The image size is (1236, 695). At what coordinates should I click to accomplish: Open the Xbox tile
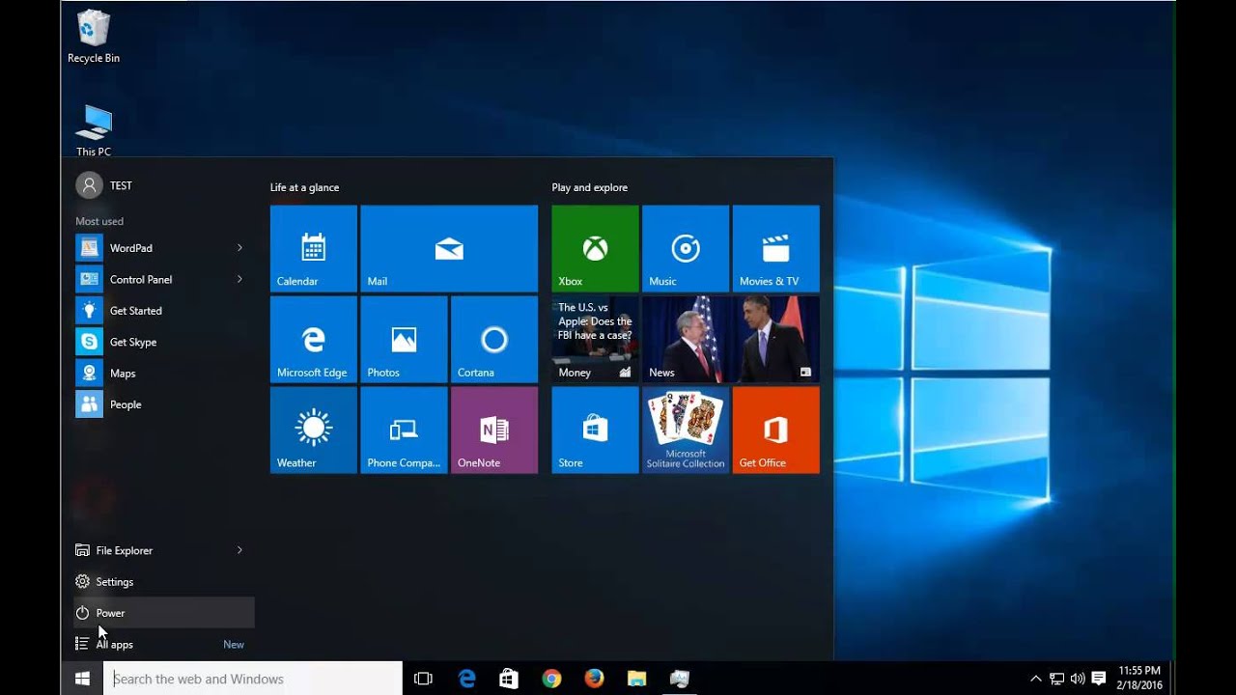click(595, 248)
